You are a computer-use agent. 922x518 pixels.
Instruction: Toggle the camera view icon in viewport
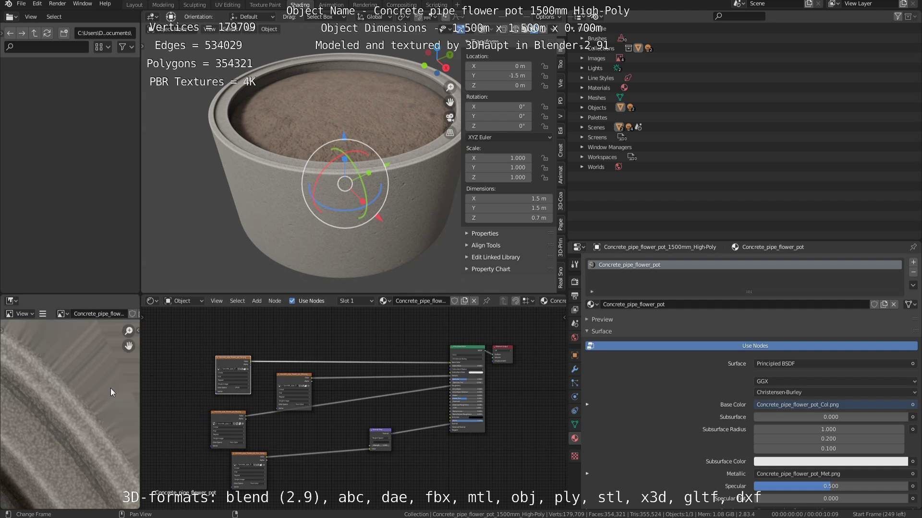click(450, 118)
